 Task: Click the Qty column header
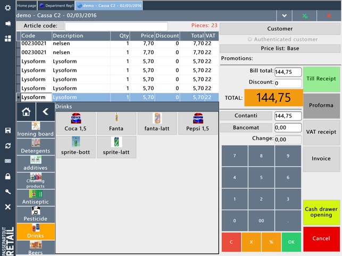pyautogui.click(x=120, y=36)
